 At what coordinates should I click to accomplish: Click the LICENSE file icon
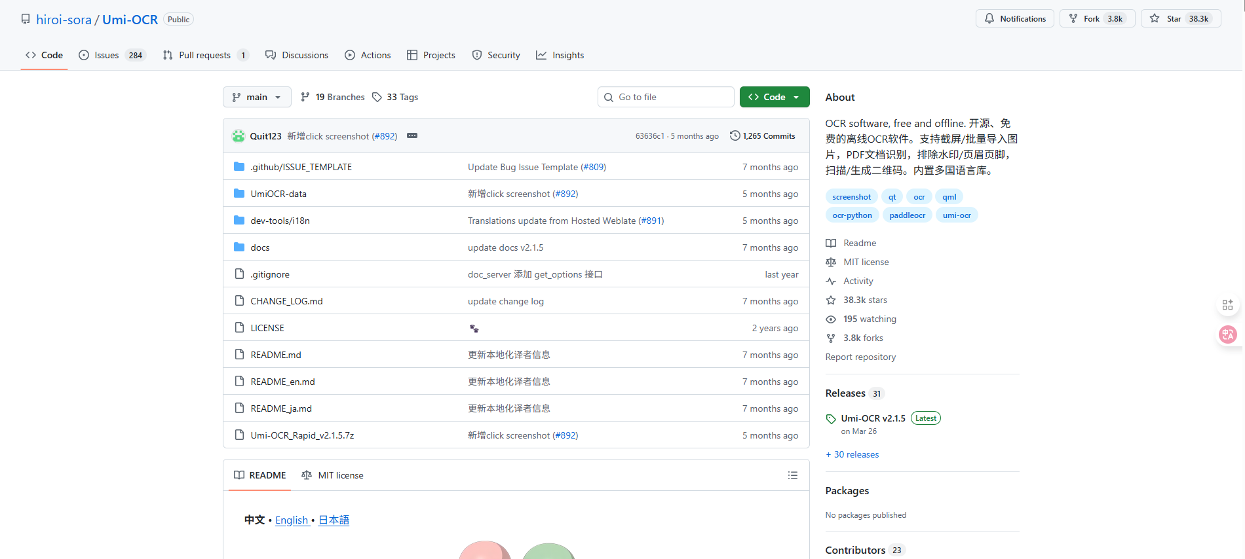click(239, 327)
